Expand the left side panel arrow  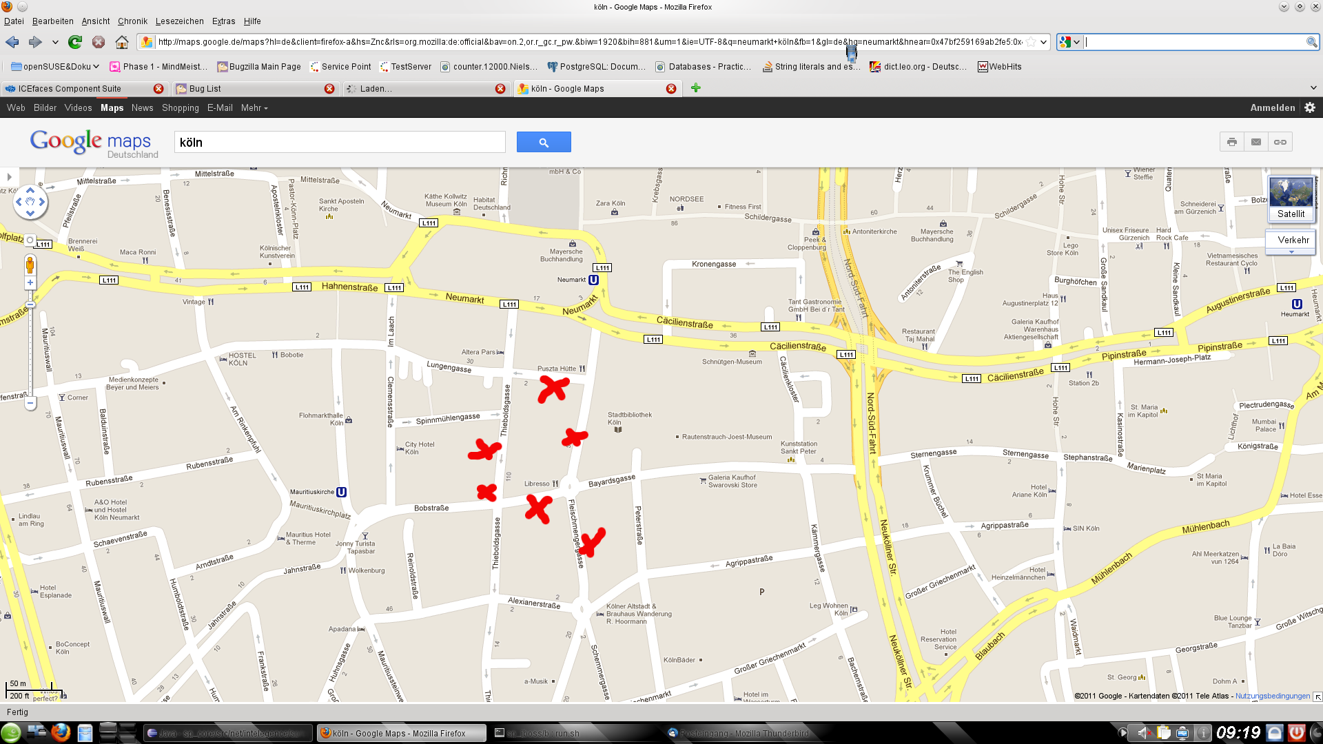(x=9, y=177)
